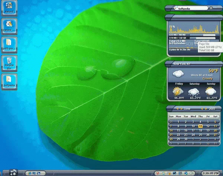Select June 24 in the calendar
This screenshot has width=223, height=176.
pos(193,135)
